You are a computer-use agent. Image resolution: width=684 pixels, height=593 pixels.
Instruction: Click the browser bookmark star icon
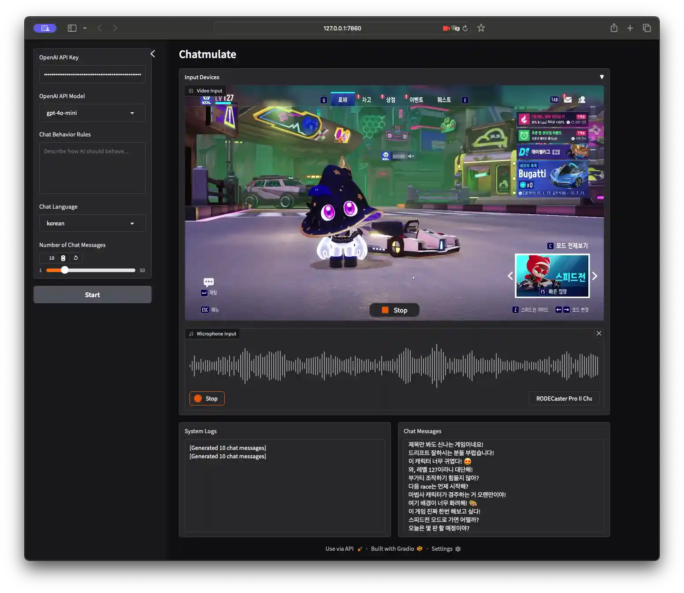481,28
